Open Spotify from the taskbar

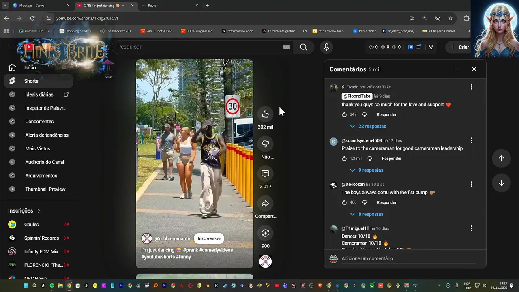pyautogui.click(x=52, y=286)
